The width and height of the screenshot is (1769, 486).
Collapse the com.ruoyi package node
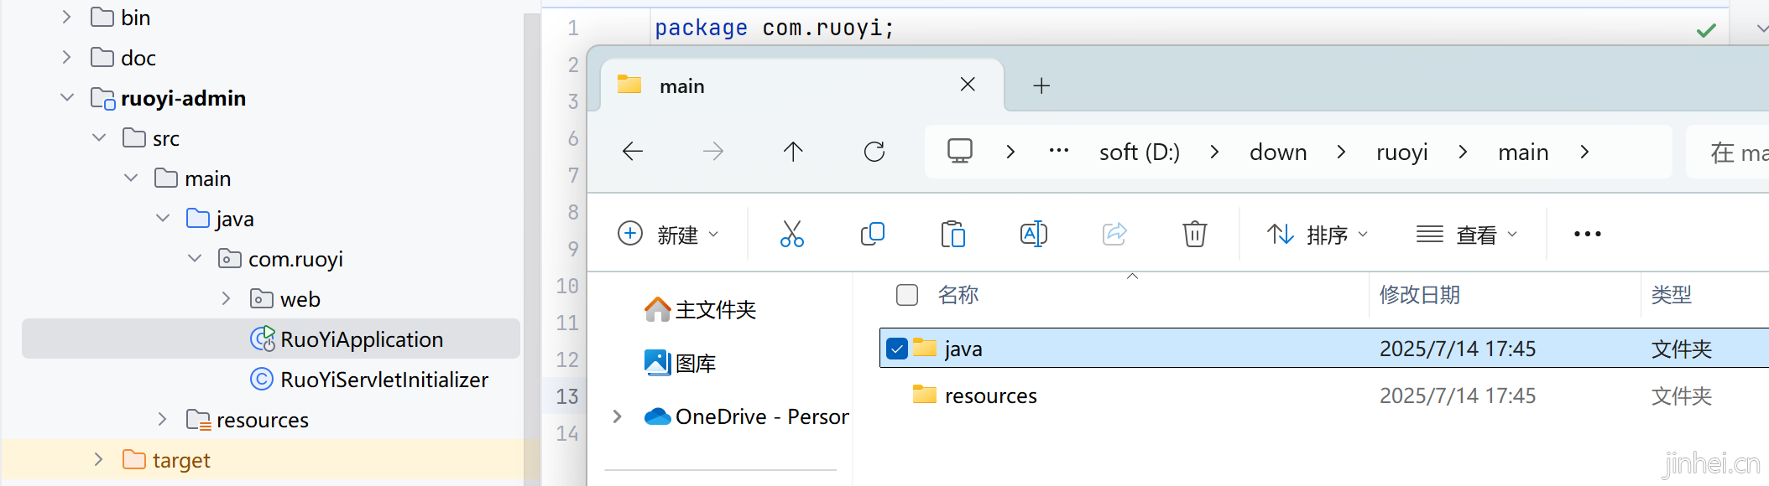pyautogui.click(x=195, y=259)
